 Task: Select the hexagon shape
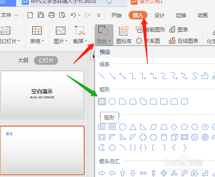(x=195, y=127)
